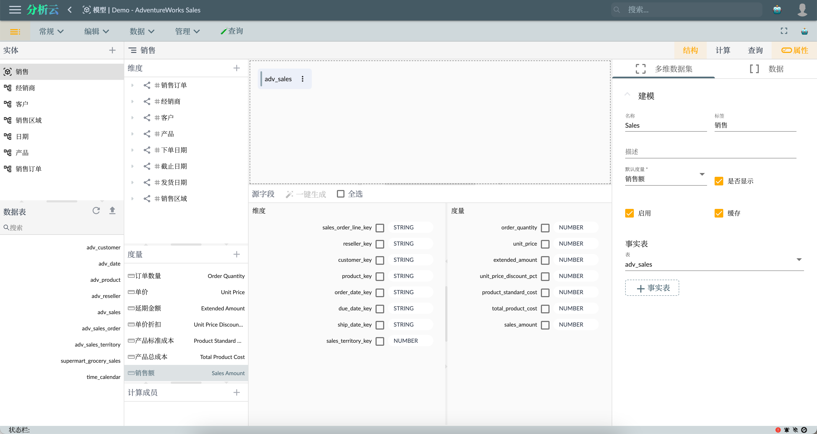Viewport: 817px width, 434px height.
Task: Switch to the 计算 tab
Action: [x=723, y=50]
